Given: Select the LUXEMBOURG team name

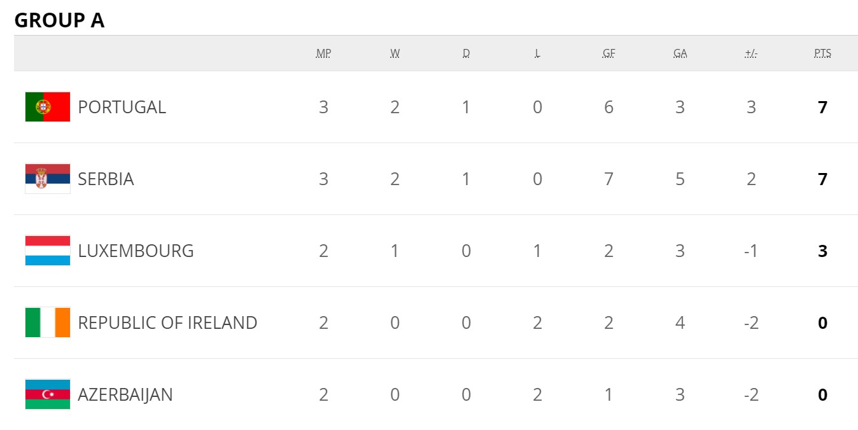Looking at the screenshot, I should pyautogui.click(x=136, y=251).
